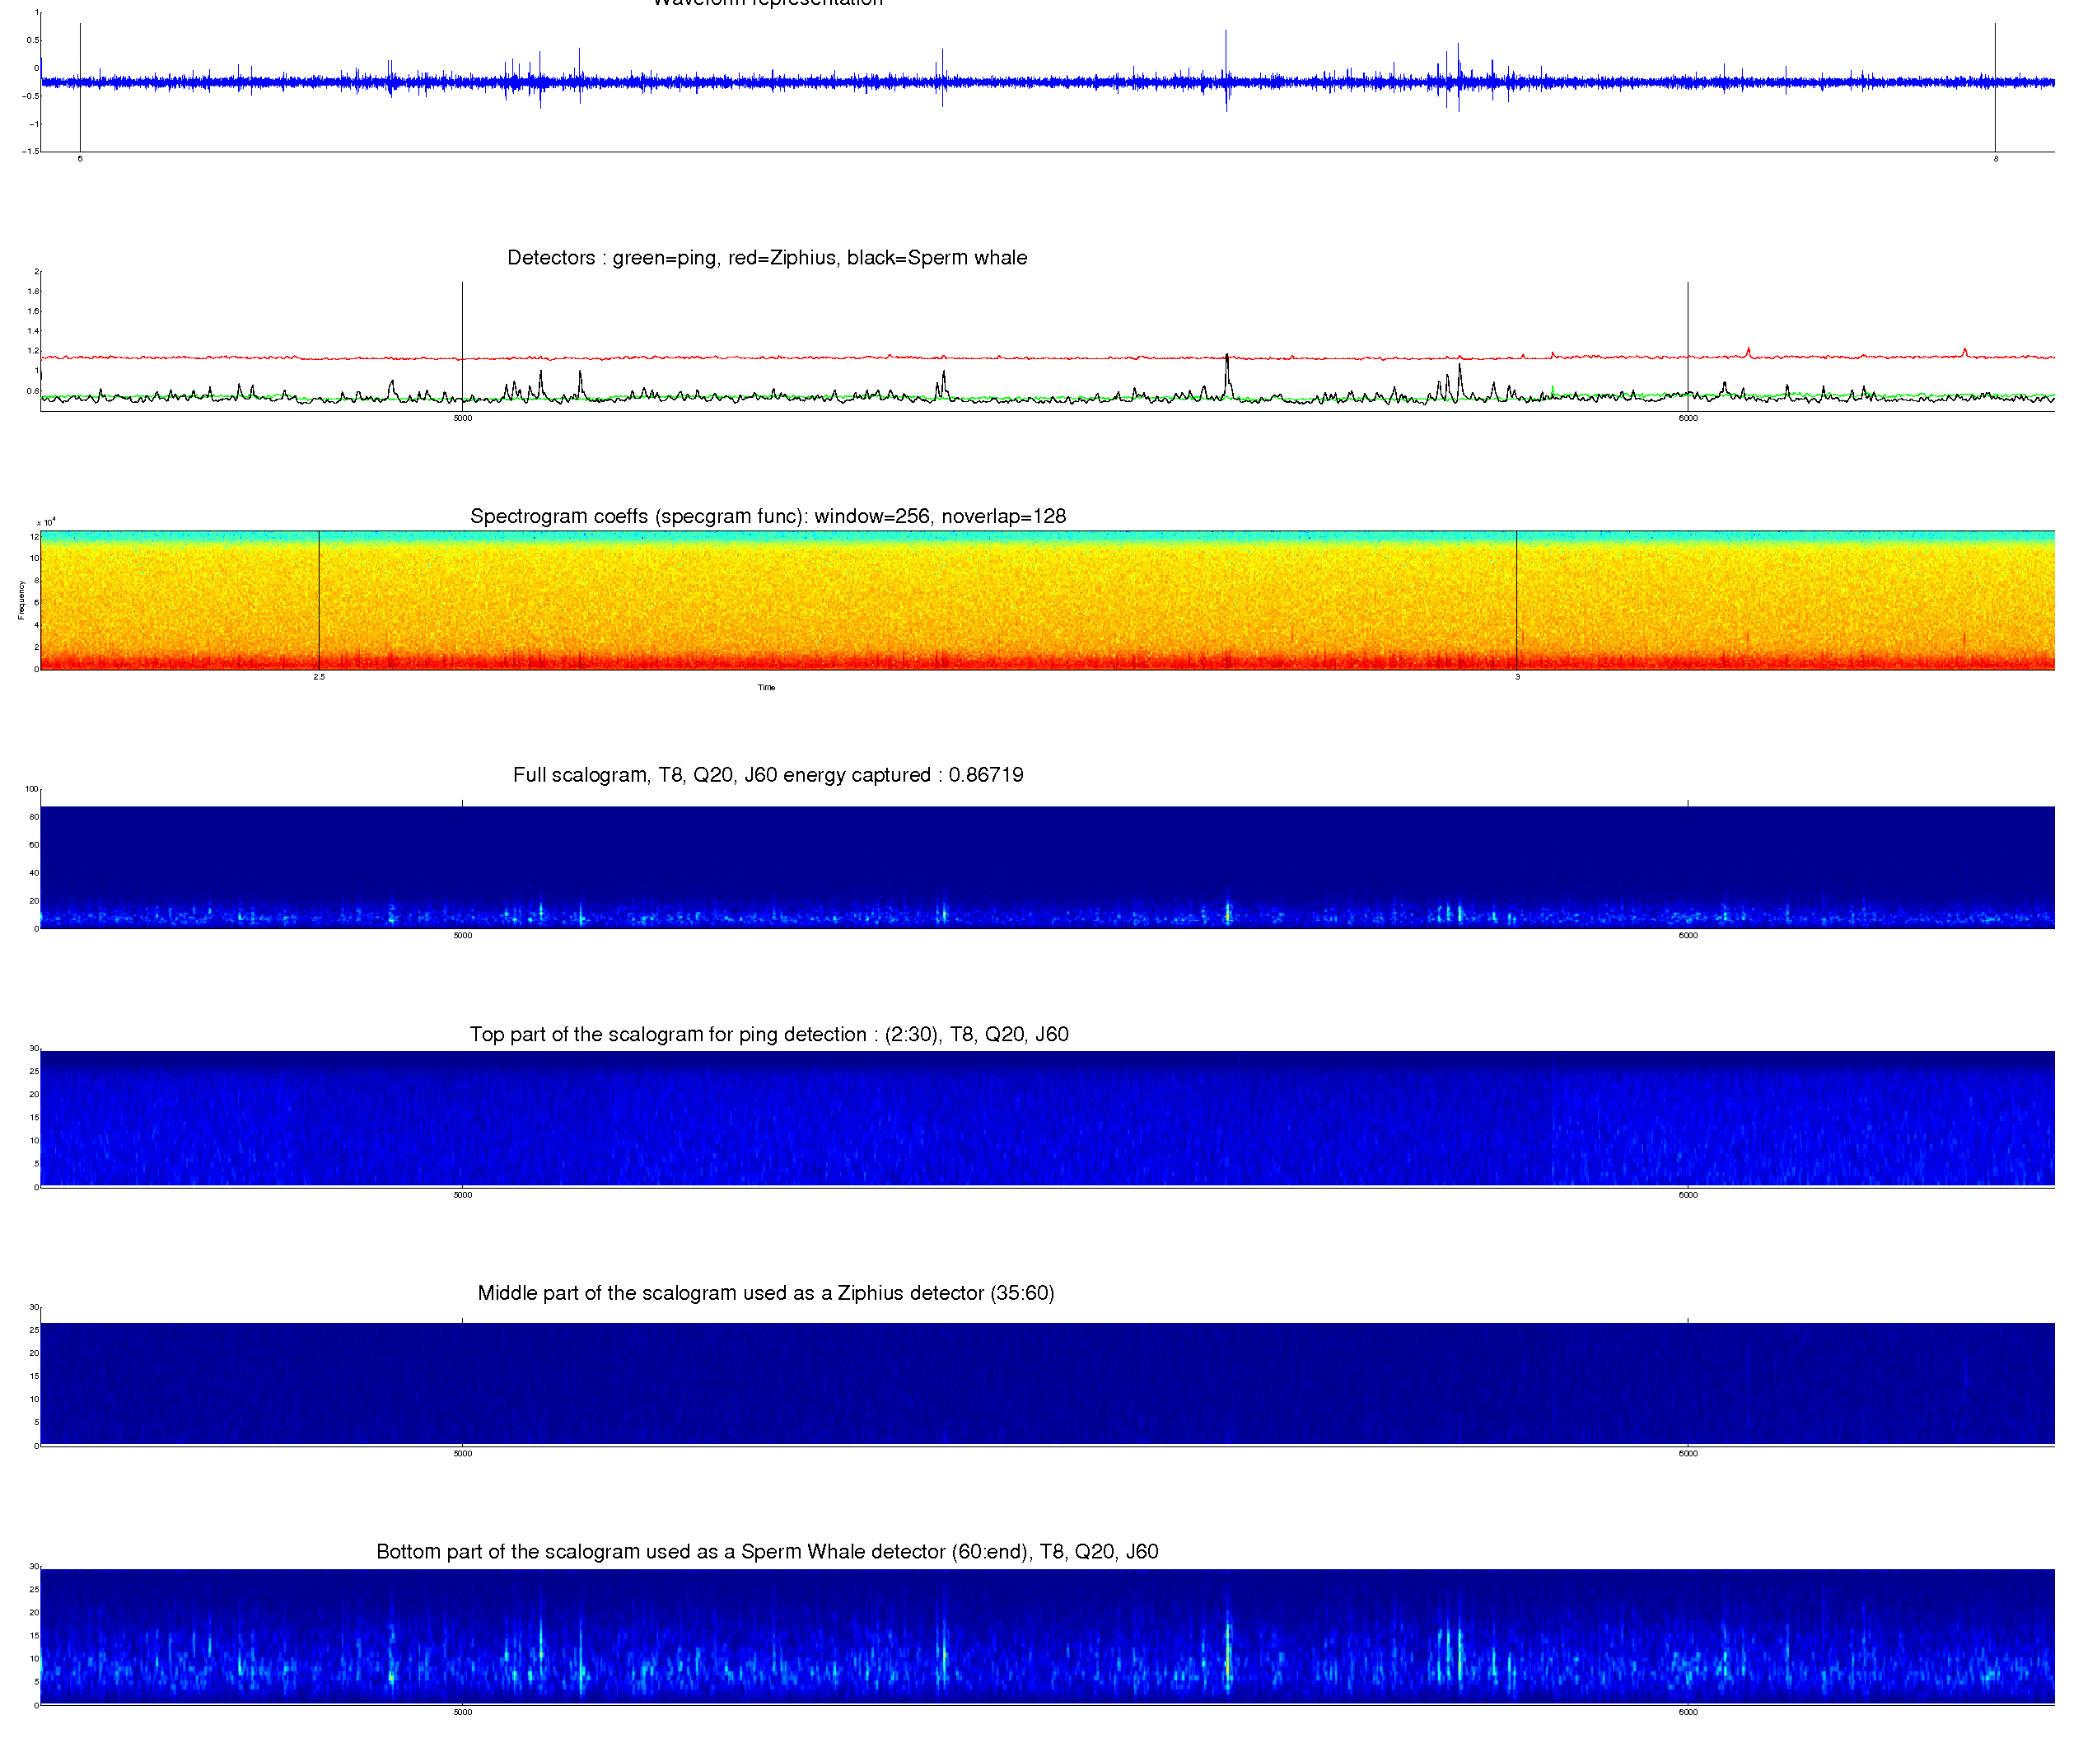Select the Sperm Whale detector scalogram title

[767, 1551]
